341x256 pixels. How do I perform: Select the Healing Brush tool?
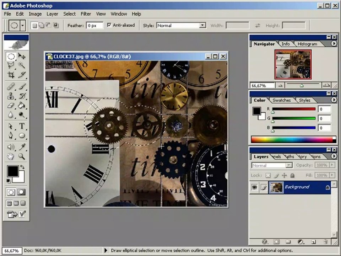11,87
